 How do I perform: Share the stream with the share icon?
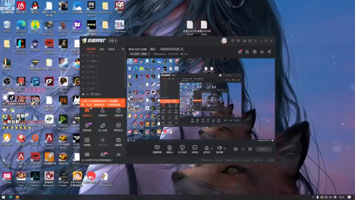(x=269, y=52)
